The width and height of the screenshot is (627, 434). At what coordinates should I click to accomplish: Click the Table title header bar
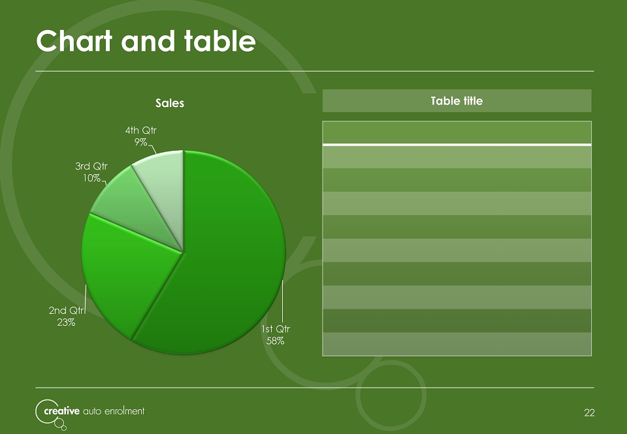click(x=457, y=101)
